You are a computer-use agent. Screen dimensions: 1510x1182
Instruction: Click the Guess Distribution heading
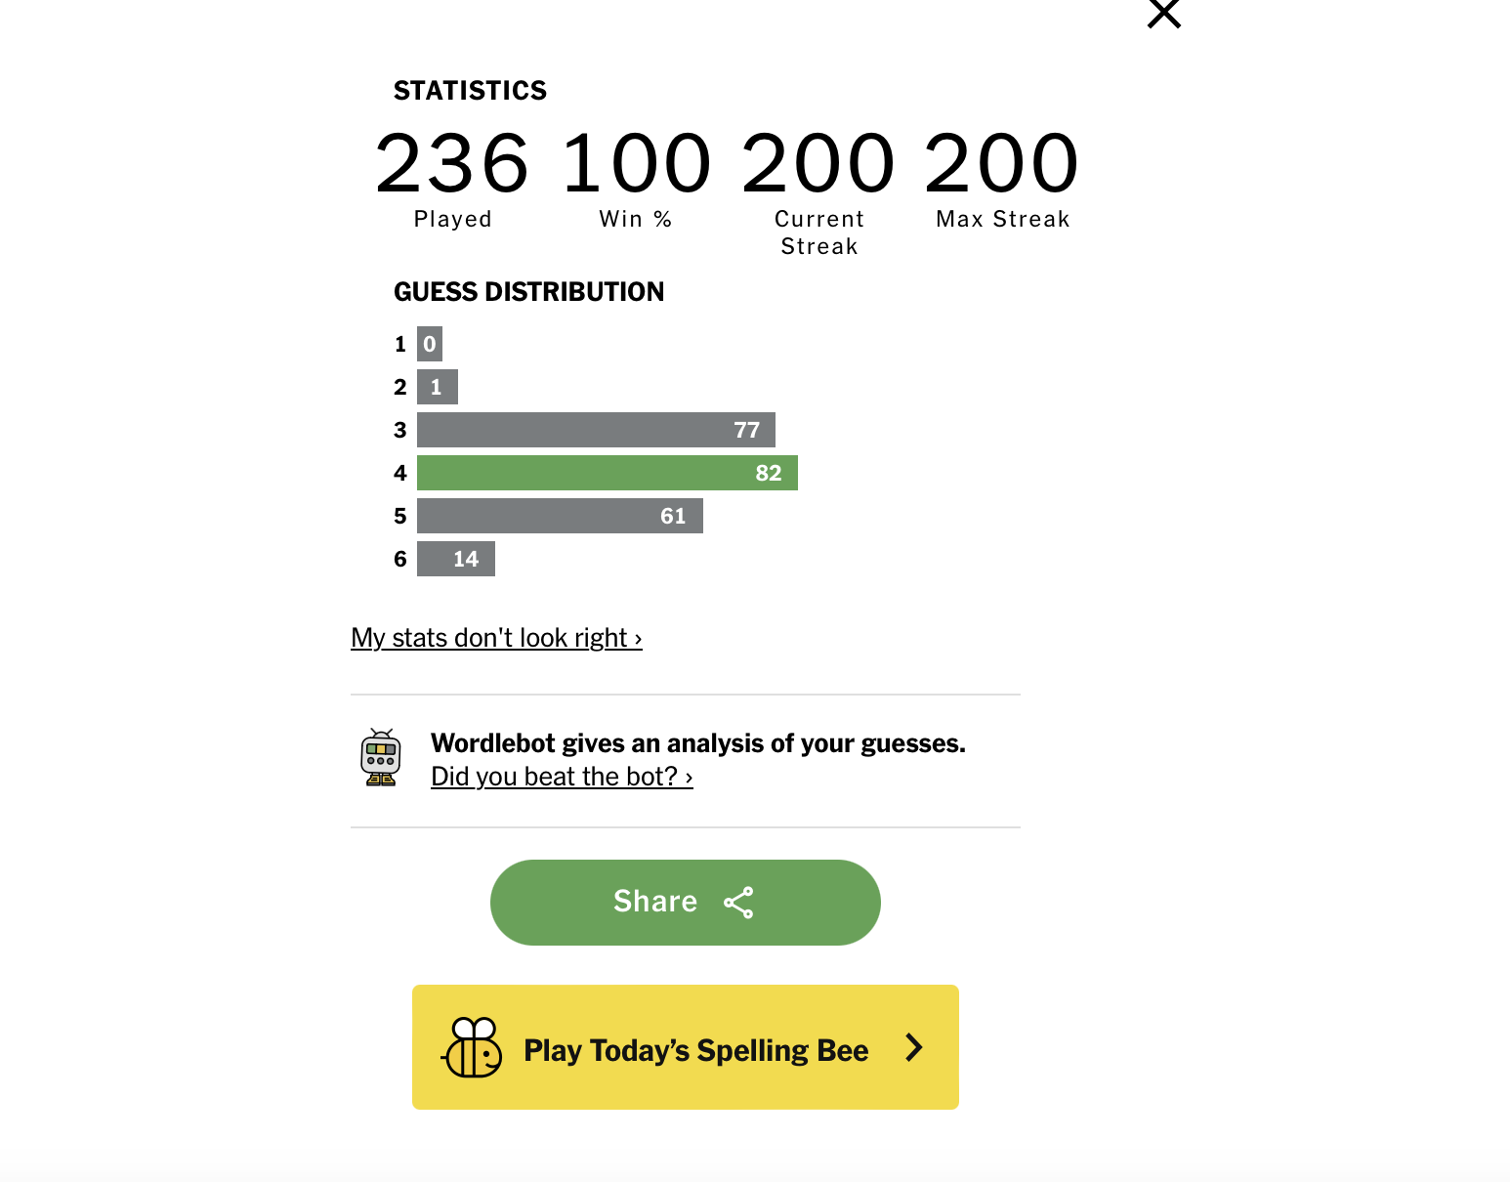528,292
